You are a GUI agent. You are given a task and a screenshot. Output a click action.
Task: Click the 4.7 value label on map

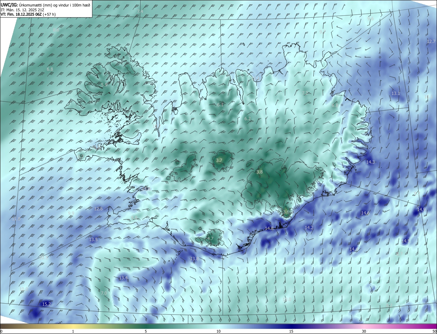pyautogui.click(x=210, y=239)
